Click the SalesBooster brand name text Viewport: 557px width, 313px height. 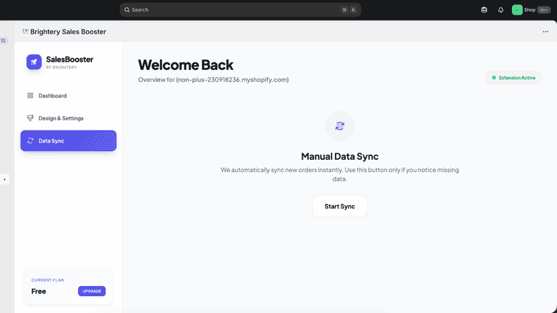click(70, 59)
